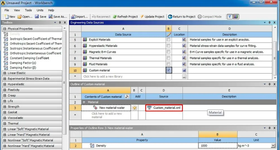The height and width of the screenshot is (150, 280).
Task: Expand the Viscoelastic toolbox group
Action: pyautogui.click(x=5, y=118)
